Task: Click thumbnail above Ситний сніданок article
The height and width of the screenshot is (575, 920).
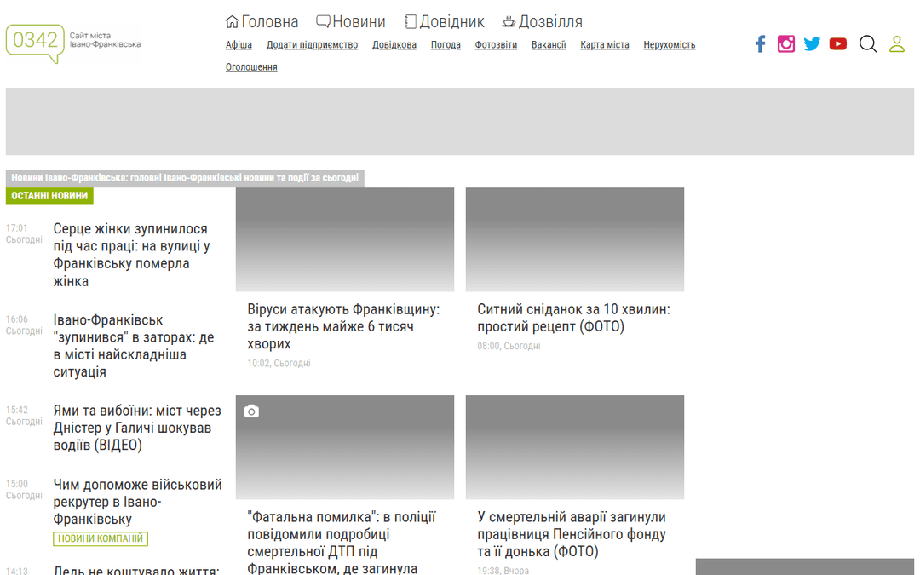Action: (x=575, y=239)
